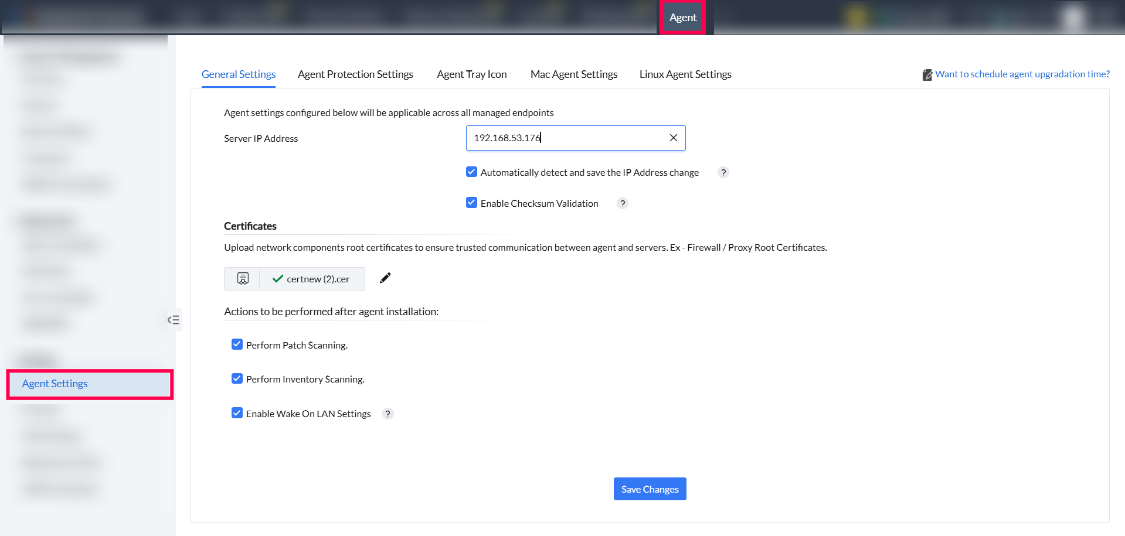Viewport: 1125px width, 536px height.
Task: Collapse the left sidebar panel
Action: click(174, 320)
